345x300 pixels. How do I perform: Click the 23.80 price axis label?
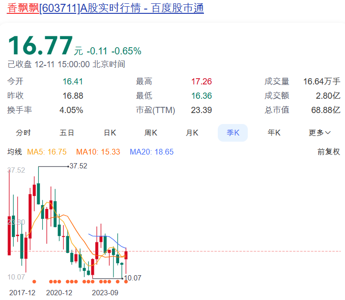(x=16, y=222)
